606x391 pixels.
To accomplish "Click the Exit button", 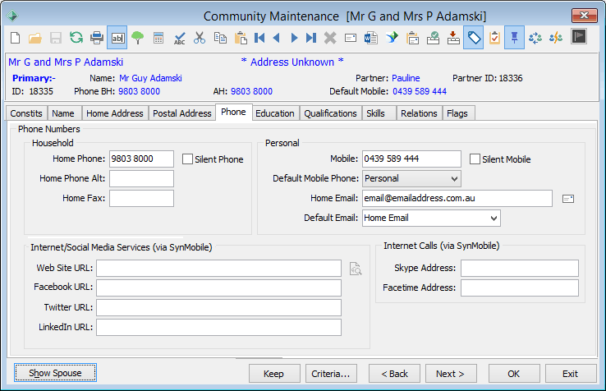I will click(571, 374).
